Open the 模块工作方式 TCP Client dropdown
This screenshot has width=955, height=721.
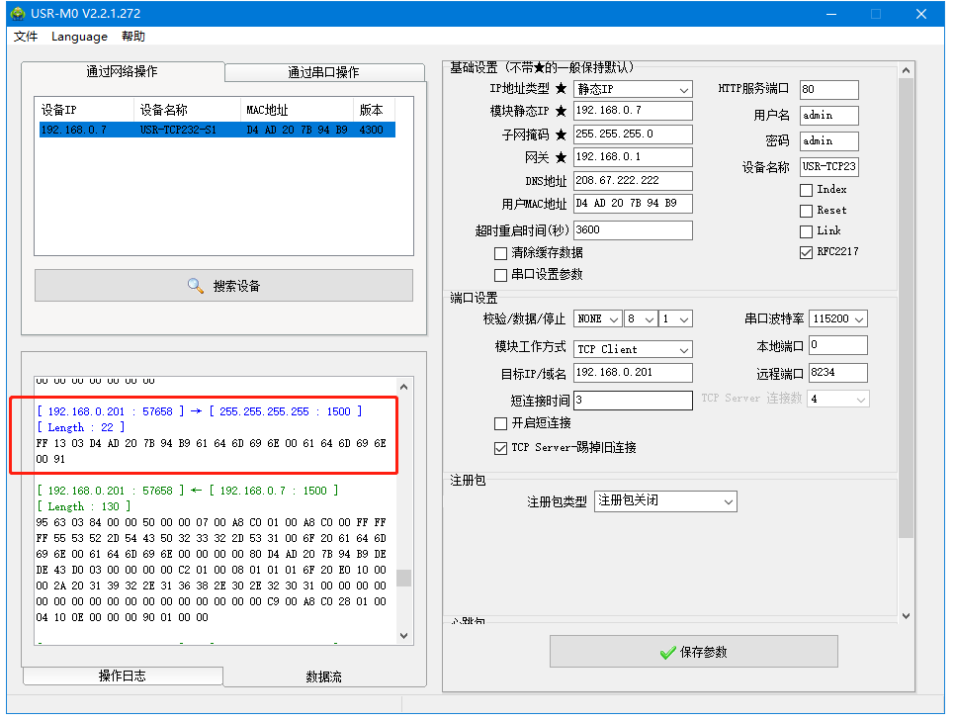point(633,349)
